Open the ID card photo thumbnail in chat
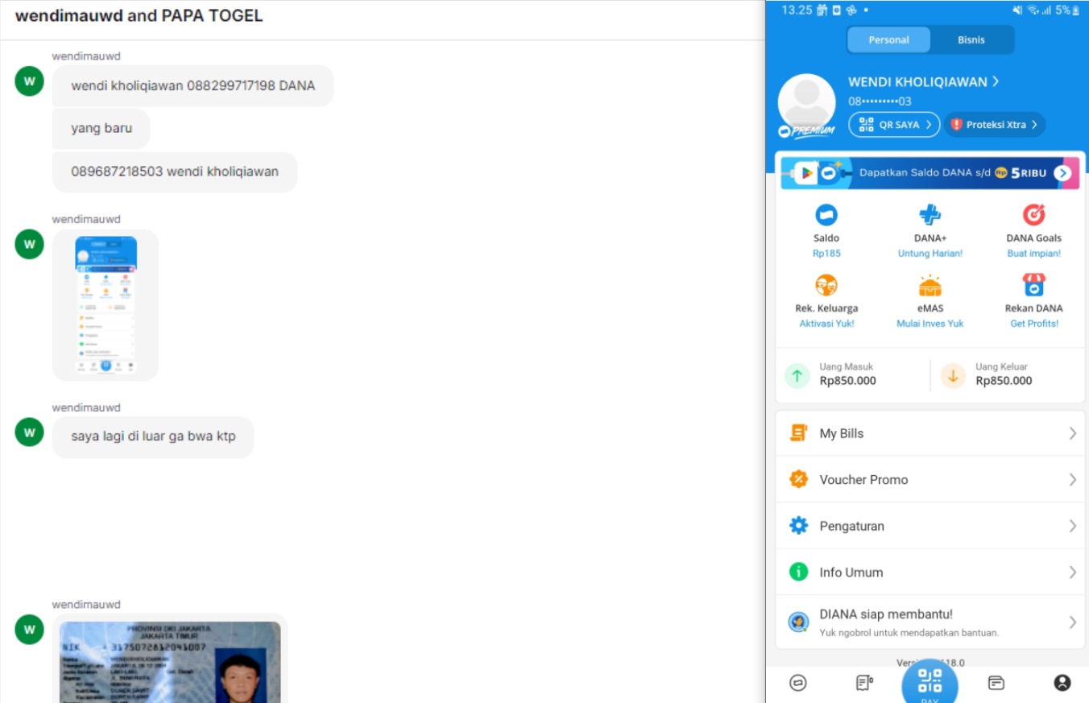The height and width of the screenshot is (703, 1089). [x=170, y=662]
